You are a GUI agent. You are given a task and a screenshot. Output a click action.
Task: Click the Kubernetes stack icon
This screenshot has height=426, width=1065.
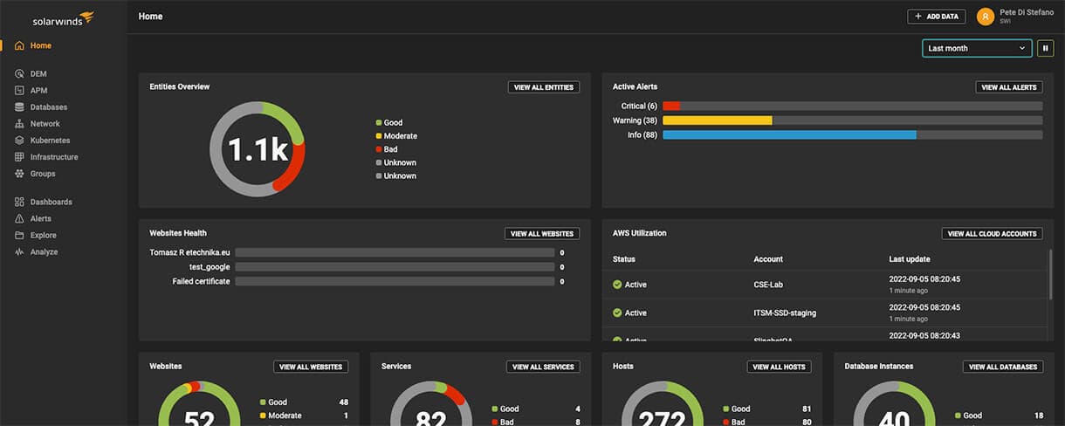19,141
